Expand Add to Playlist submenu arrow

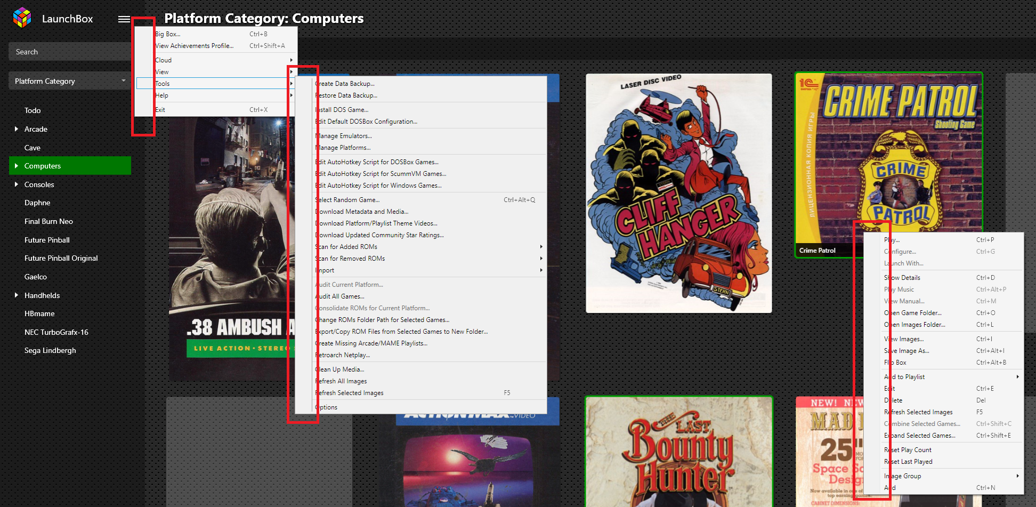(x=1017, y=377)
